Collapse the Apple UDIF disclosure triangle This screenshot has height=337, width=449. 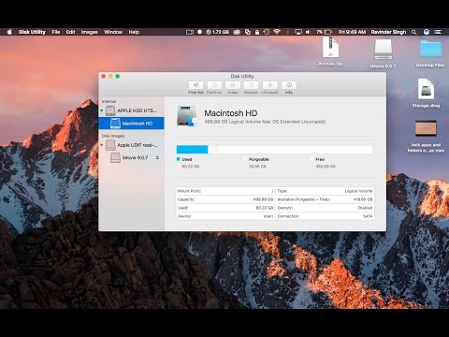pyautogui.click(x=102, y=145)
